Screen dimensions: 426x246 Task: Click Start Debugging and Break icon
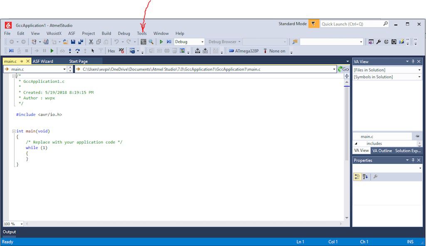(x=169, y=42)
